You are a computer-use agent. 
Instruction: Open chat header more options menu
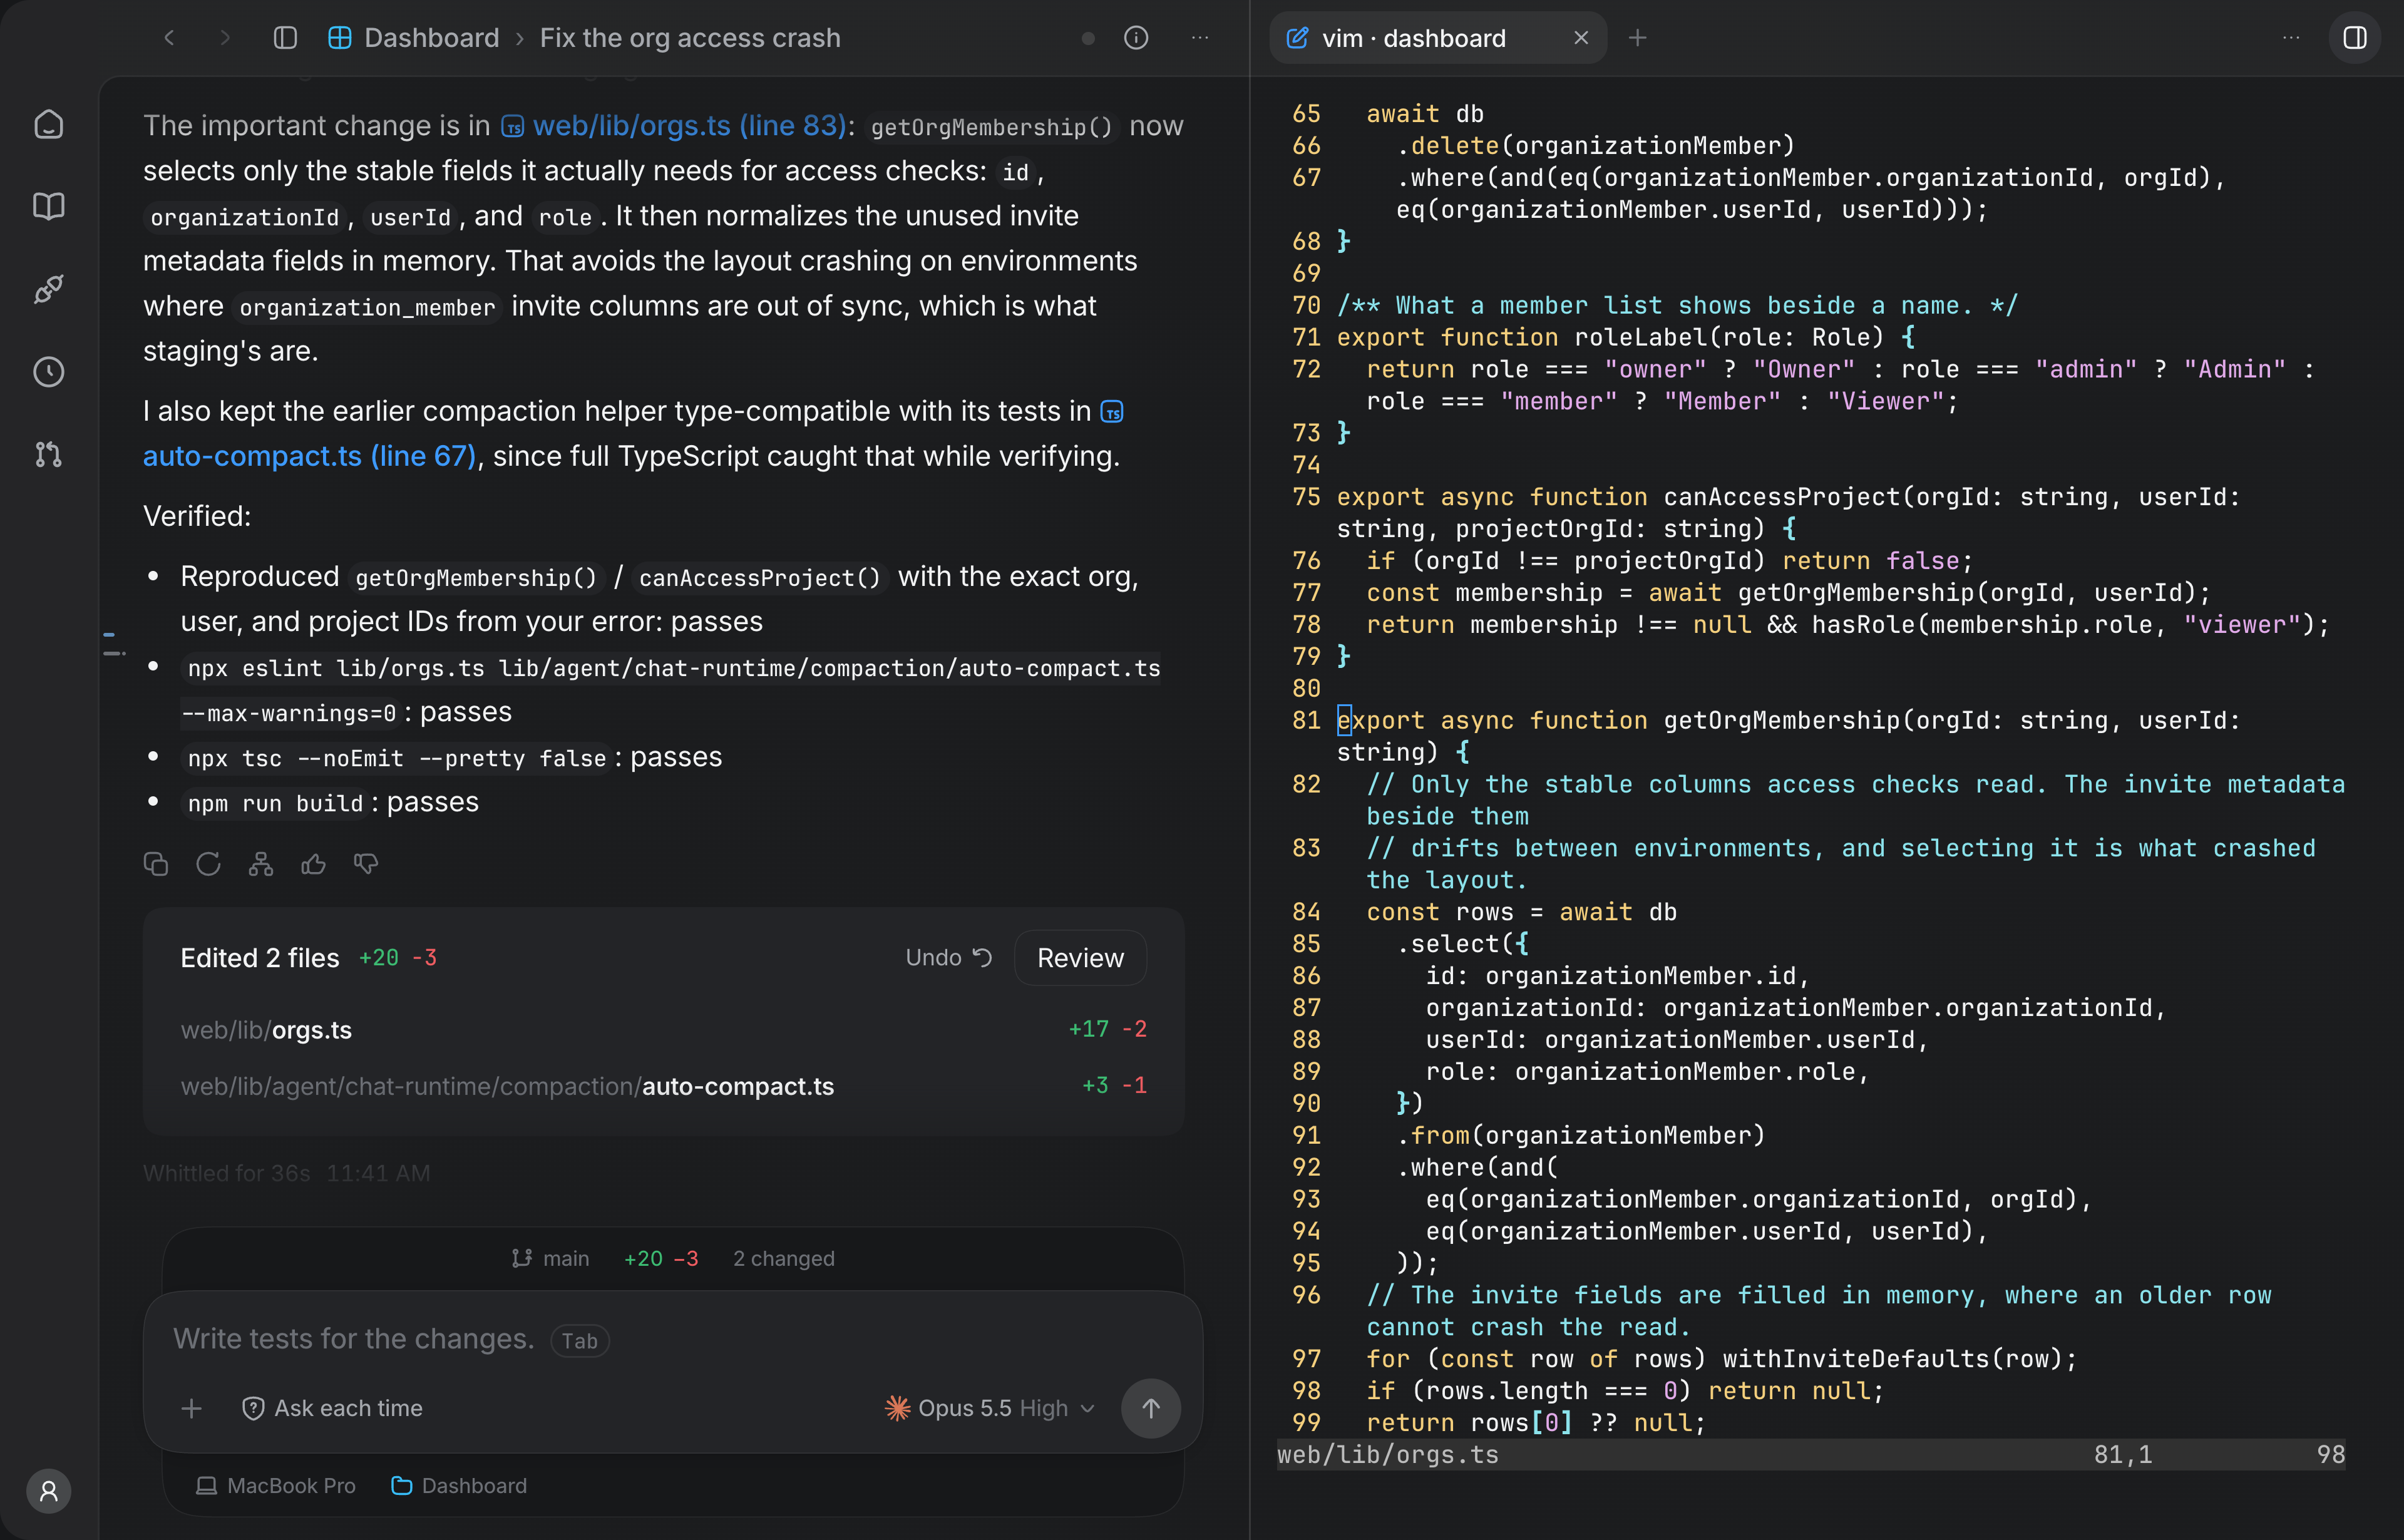[1200, 38]
